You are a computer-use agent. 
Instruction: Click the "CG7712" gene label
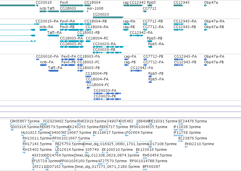click(x=150, y=9)
